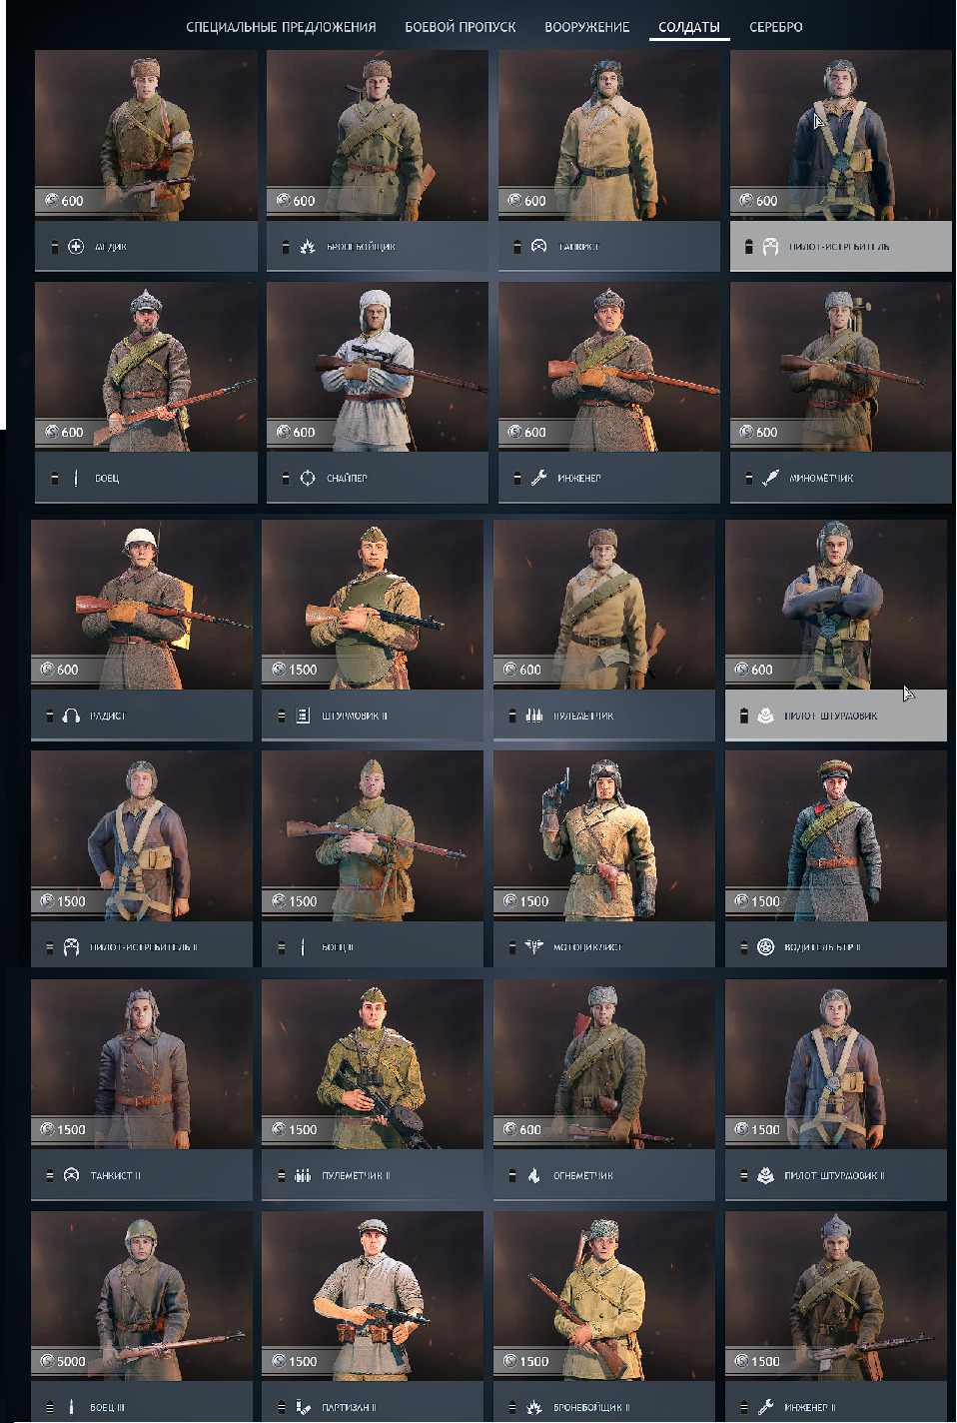
Task: Open the Специальные предложения tab
Action: click(281, 27)
